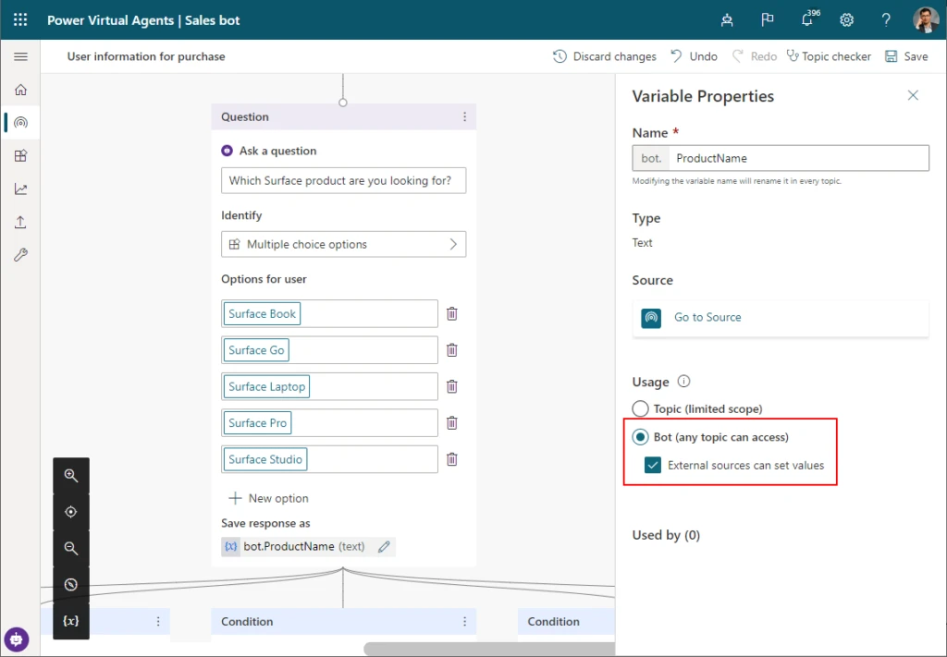Select Topic (limited scope) radio button
The height and width of the screenshot is (657, 947).
pos(640,408)
